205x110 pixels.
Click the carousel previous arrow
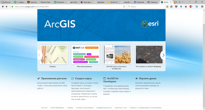pos(40,55)
